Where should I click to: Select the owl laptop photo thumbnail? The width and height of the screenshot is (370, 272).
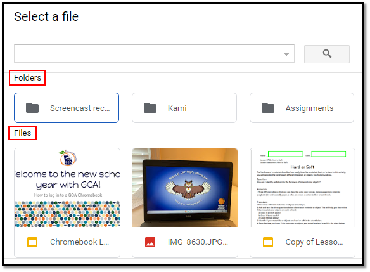coord(185,188)
